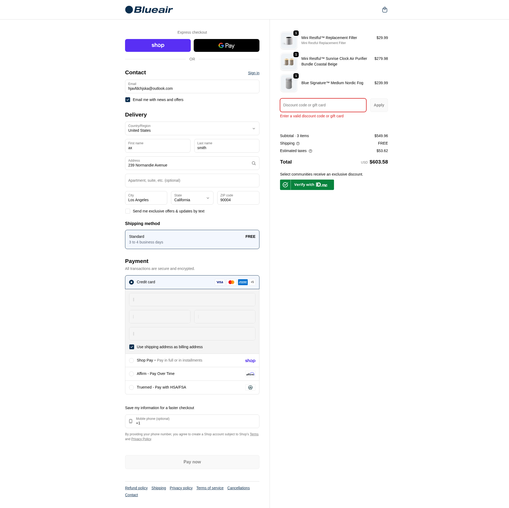
Task: Click the estimated taxes help icon
Action: pos(310,151)
